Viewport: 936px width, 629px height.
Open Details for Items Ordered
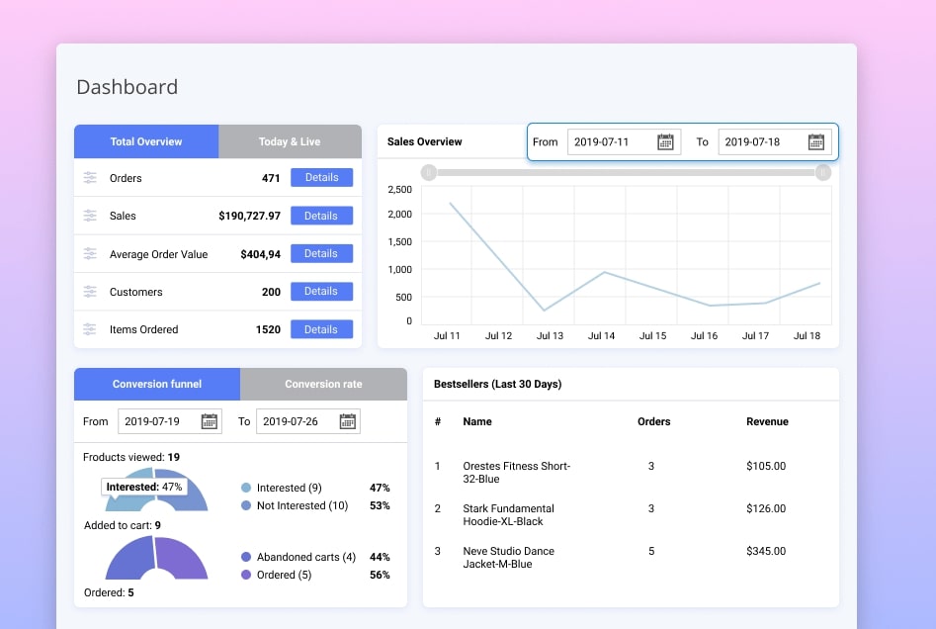(321, 329)
